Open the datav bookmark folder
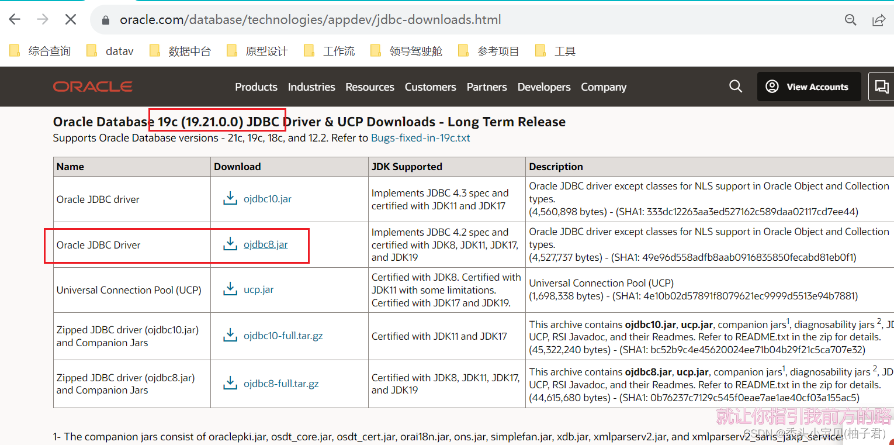The image size is (894, 445). click(110, 51)
